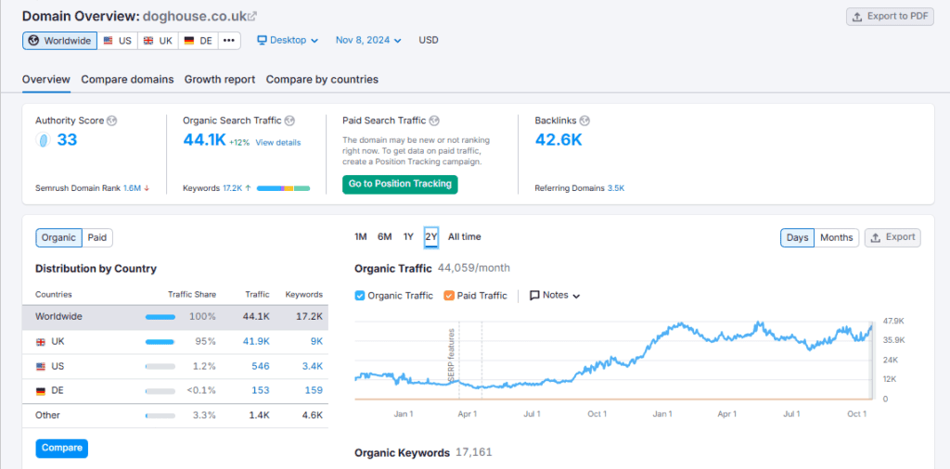Open the three-dots more countries menu
This screenshot has height=469, width=950.
229,41
